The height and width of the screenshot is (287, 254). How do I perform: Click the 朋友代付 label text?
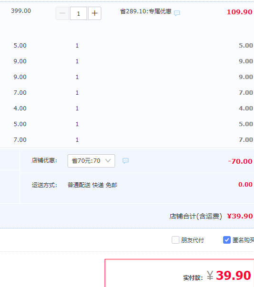192,240
